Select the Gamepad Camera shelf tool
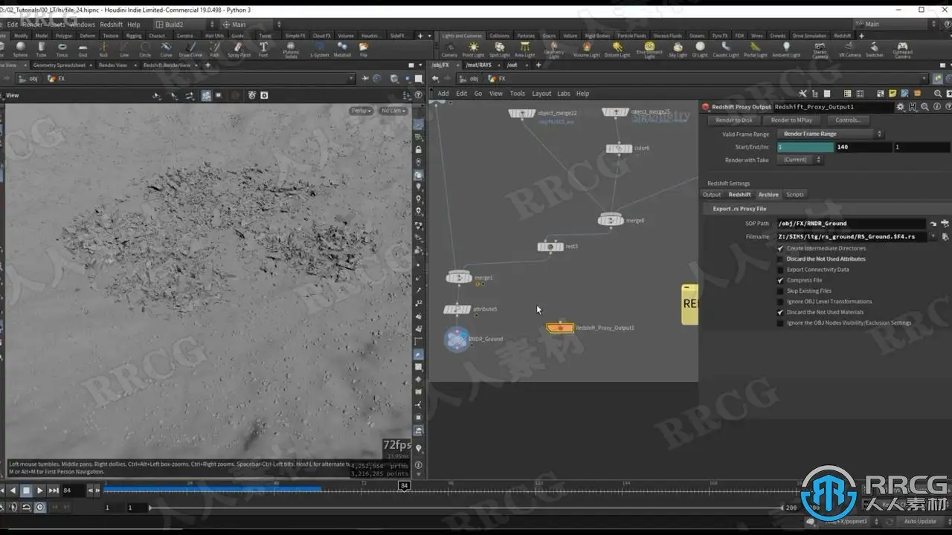Image resolution: width=952 pixels, height=535 pixels. coord(902,50)
